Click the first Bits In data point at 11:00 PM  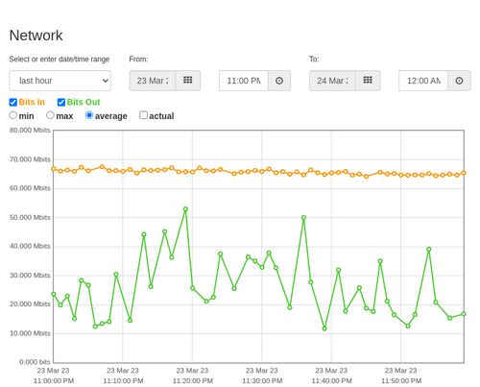tap(54, 169)
